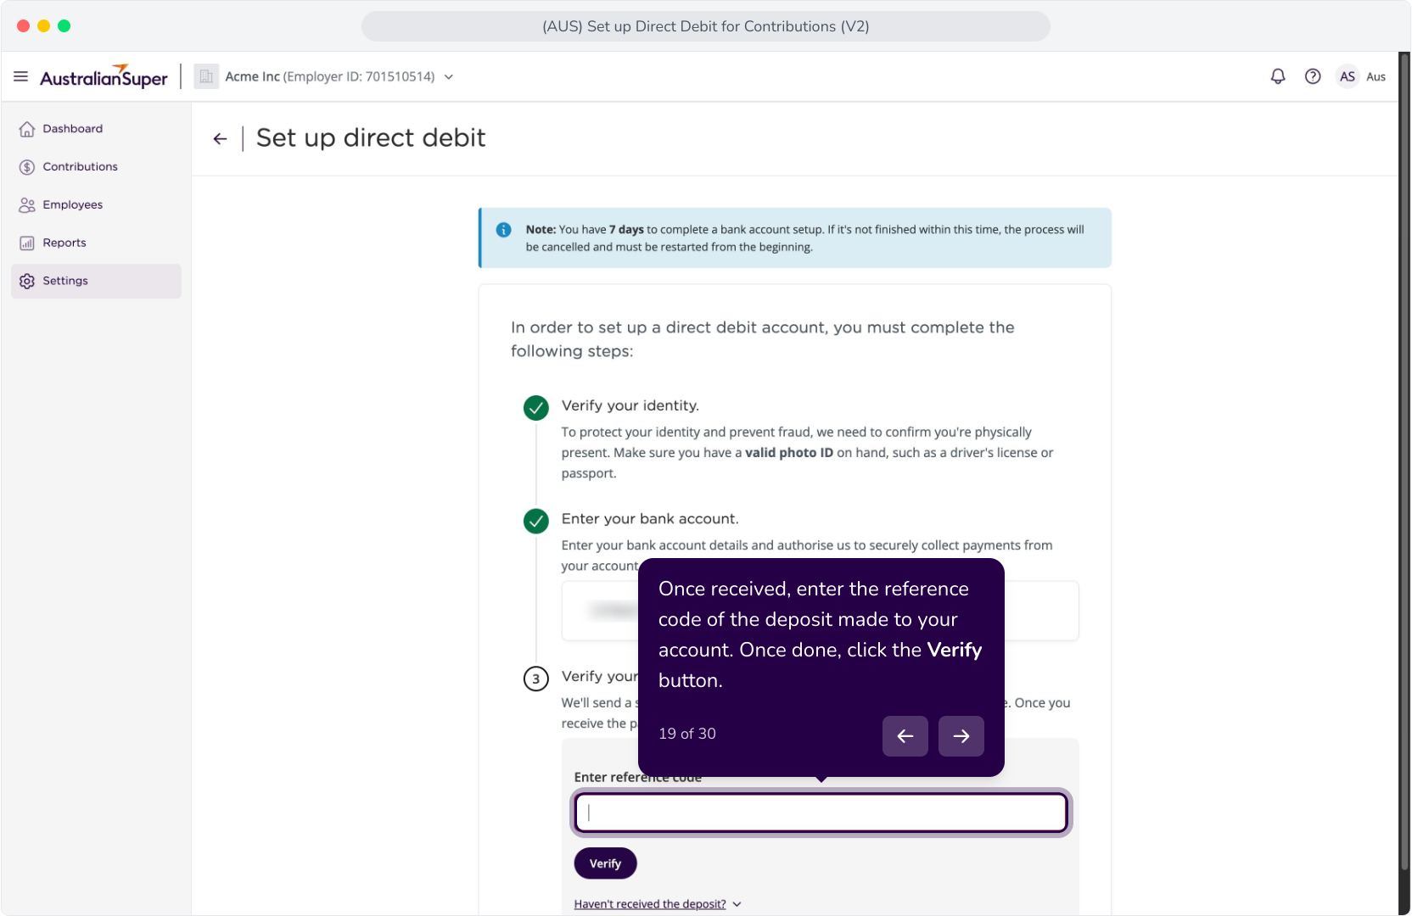Click the back arrow beside Set up direct debit
The width and height of the screenshot is (1412, 916).
click(x=221, y=138)
